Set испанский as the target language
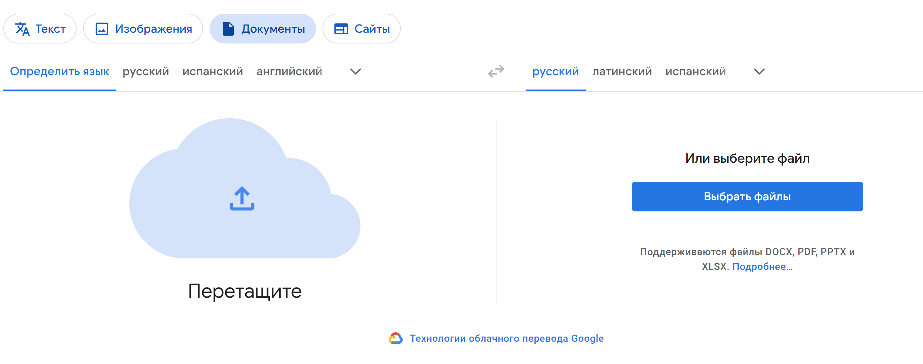 tap(695, 72)
